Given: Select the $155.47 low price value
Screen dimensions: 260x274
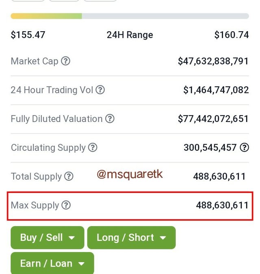Looking at the screenshot, I should [28, 35].
